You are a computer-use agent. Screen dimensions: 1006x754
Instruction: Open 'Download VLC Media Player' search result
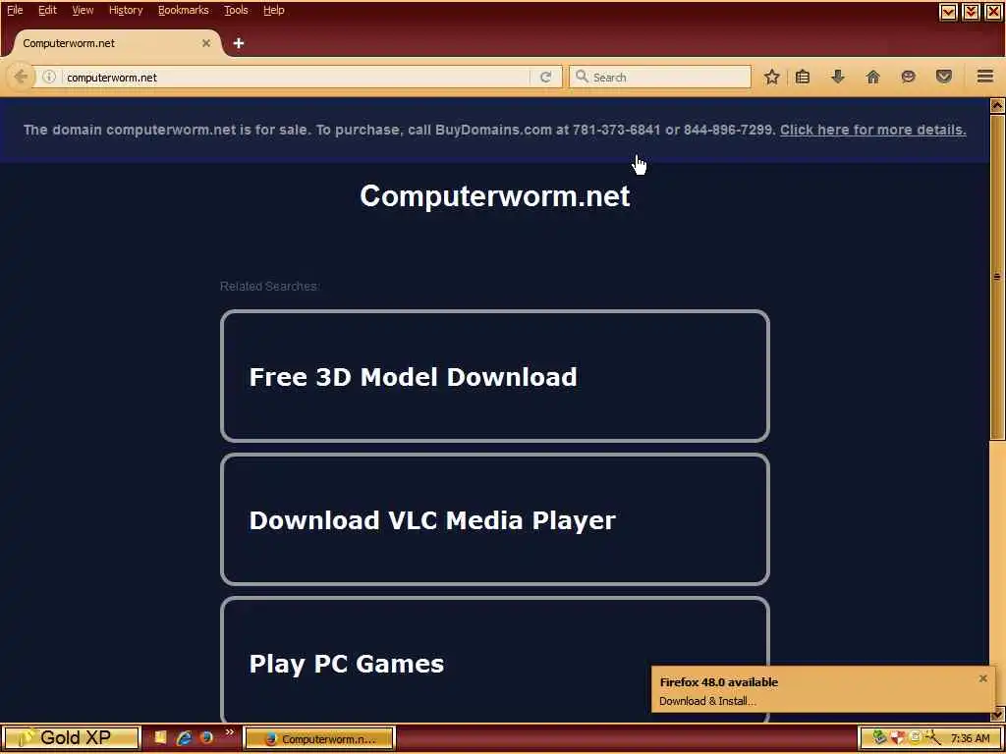click(495, 520)
